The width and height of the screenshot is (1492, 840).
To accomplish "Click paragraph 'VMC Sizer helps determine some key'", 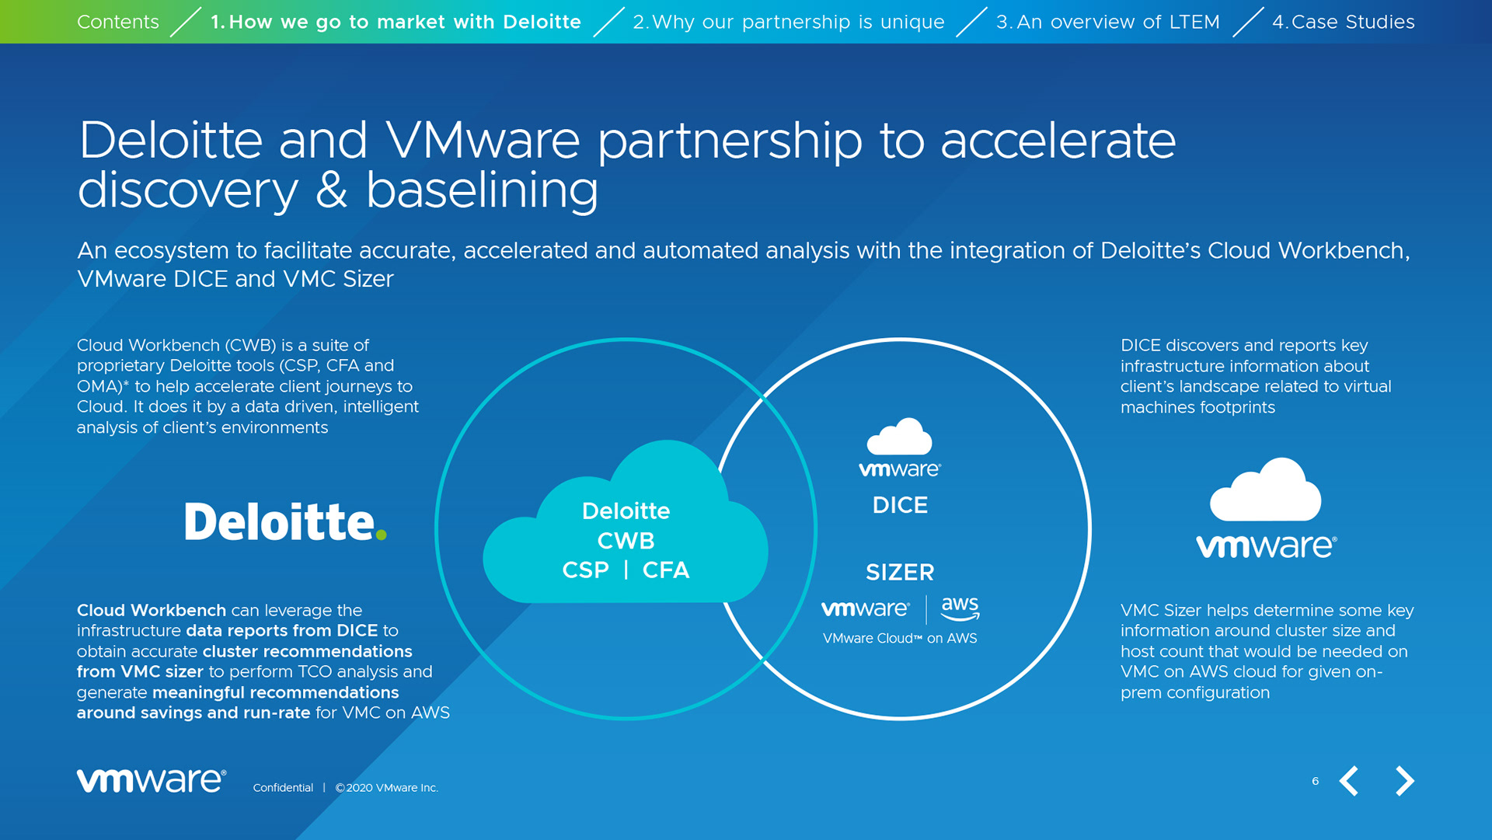I will pyautogui.click(x=1267, y=651).
